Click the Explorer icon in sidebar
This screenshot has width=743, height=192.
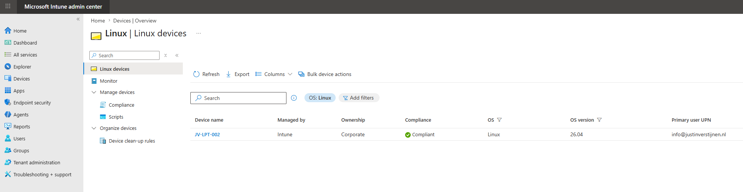[8, 67]
